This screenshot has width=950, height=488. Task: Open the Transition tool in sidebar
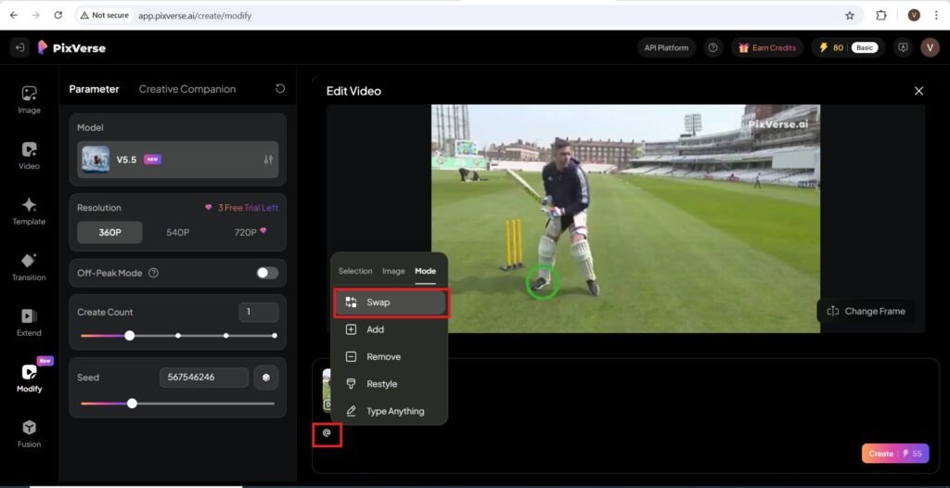[x=29, y=266]
